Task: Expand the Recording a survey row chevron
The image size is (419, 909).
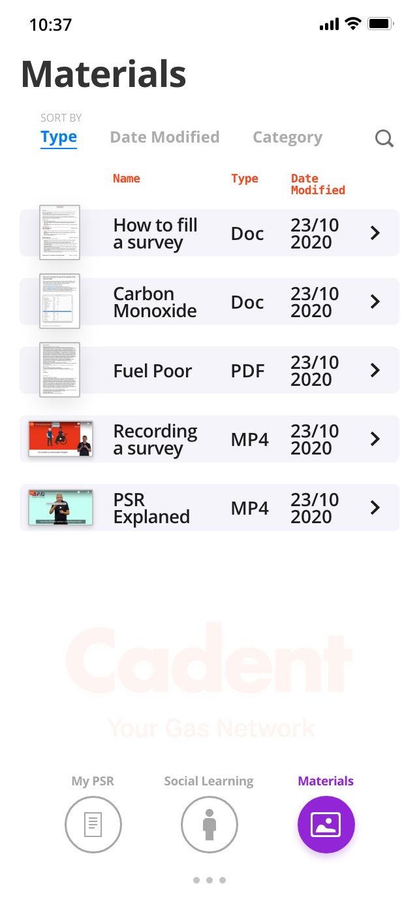Action: (375, 439)
